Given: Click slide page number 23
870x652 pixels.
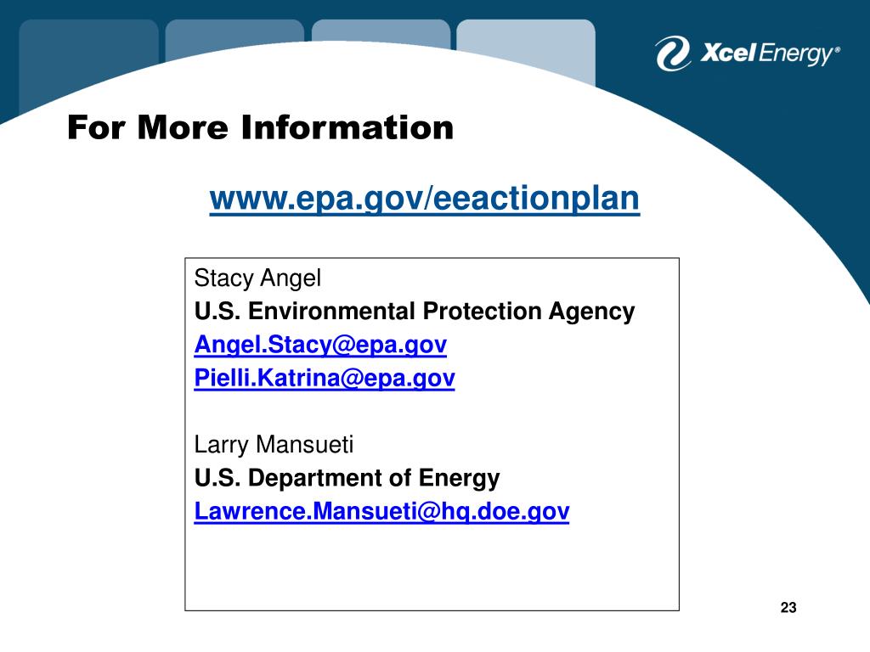Looking at the screenshot, I should tap(788, 608).
